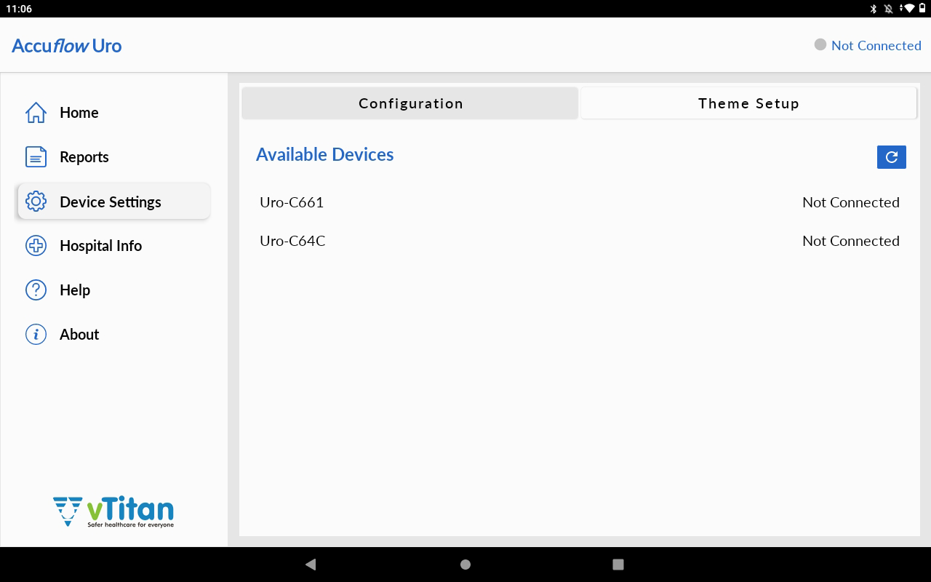Click the battery status bar icon
931x582 pixels.
point(922,9)
